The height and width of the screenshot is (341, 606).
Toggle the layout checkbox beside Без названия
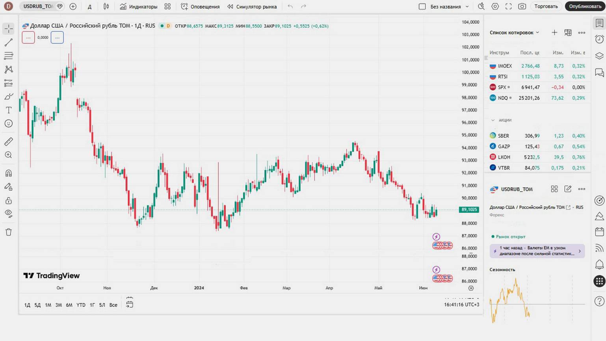[422, 6]
